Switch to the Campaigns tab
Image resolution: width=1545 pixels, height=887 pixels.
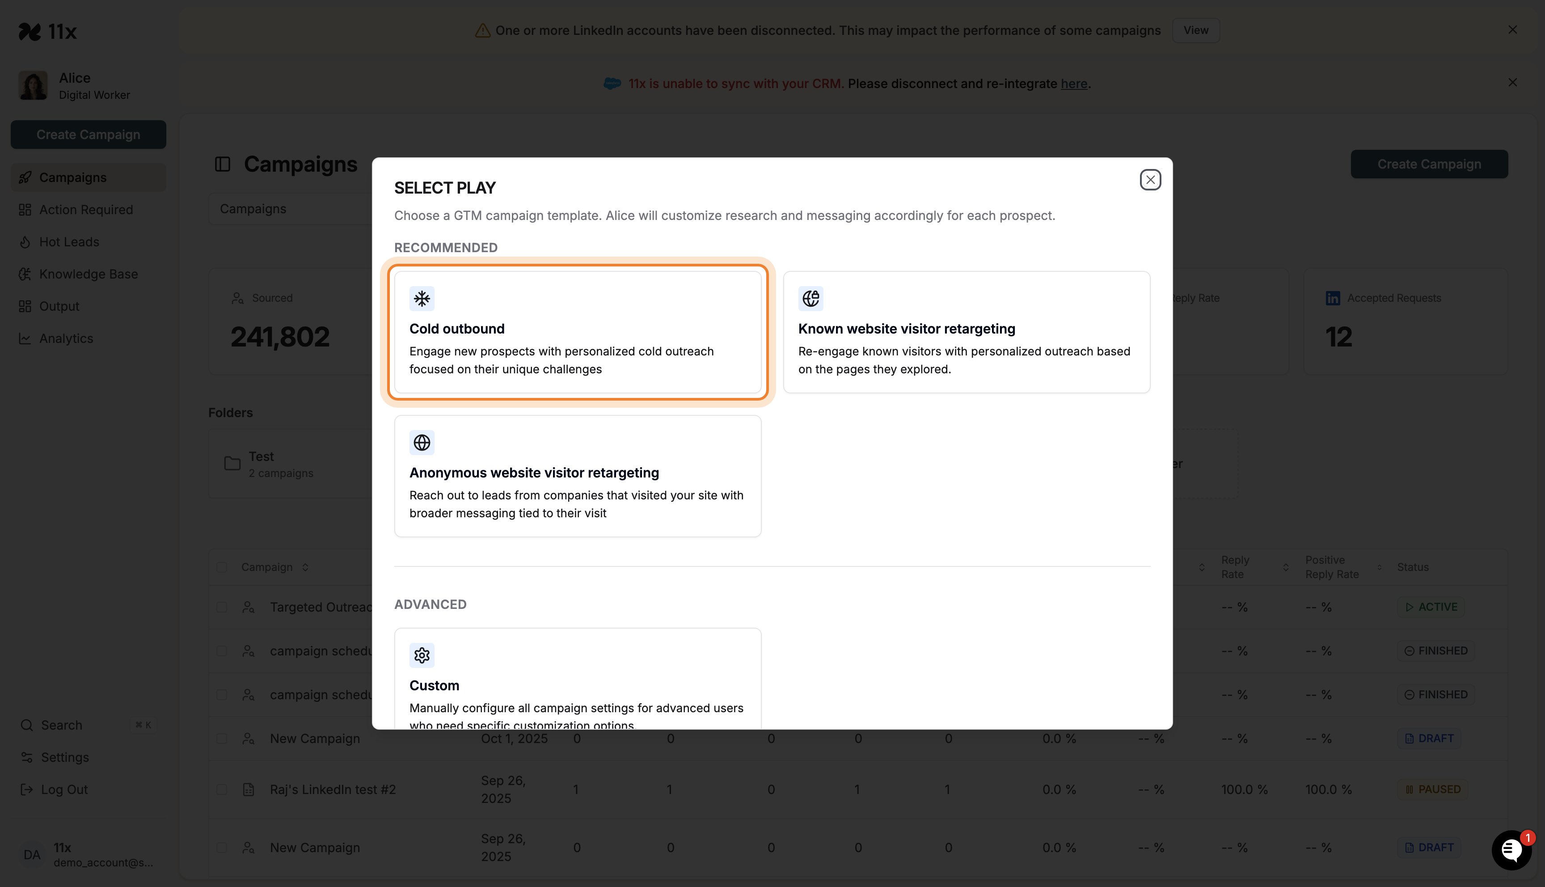(x=253, y=208)
